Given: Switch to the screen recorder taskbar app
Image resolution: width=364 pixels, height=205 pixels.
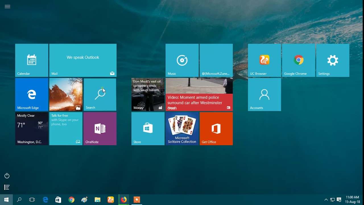Looking at the screenshot, I should (x=137, y=200).
